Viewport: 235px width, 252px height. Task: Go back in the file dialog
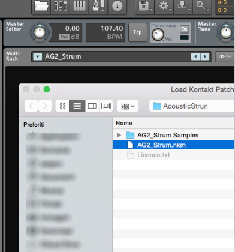point(31,106)
